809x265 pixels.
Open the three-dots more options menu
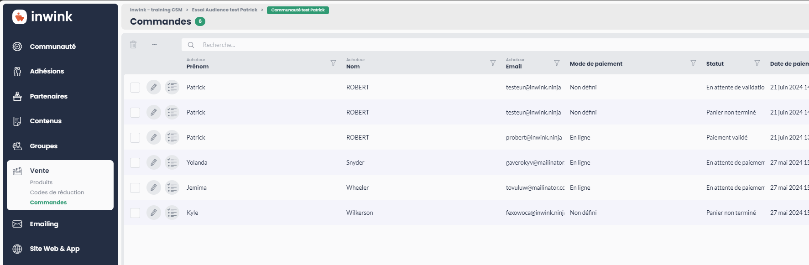[155, 45]
